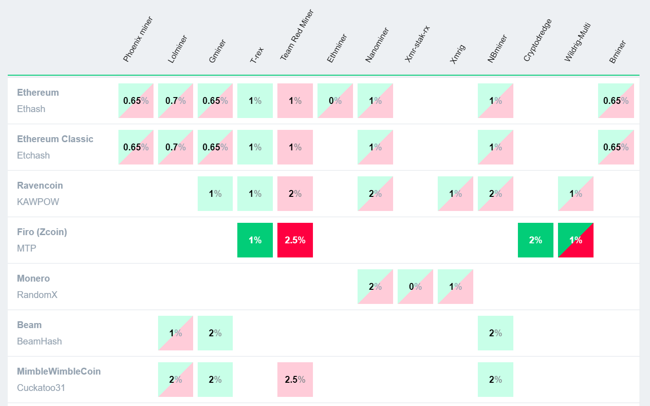650x406 pixels.
Task: Click Firo Cryptodredge 2% green cell
Action: pyautogui.click(x=536, y=240)
